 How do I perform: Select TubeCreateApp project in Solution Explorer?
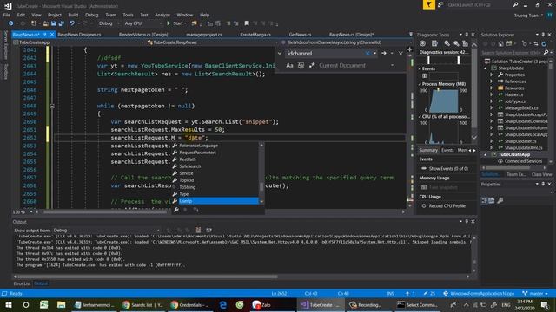(514, 154)
